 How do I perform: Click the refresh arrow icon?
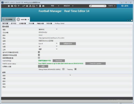pyautogui.click(x=15, y=6)
